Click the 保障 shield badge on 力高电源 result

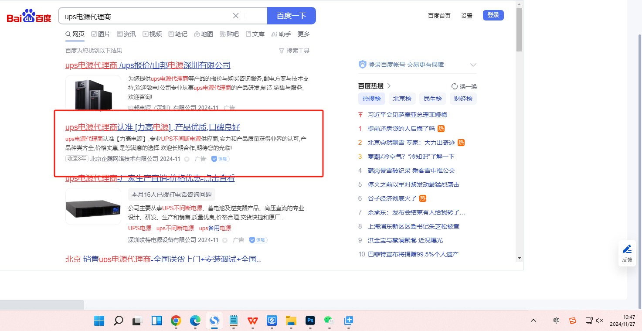[221, 159]
